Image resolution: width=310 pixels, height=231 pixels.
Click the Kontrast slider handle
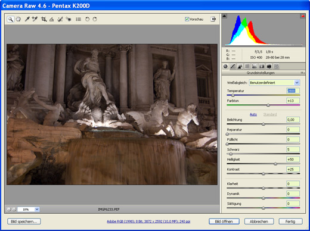[263, 174]
